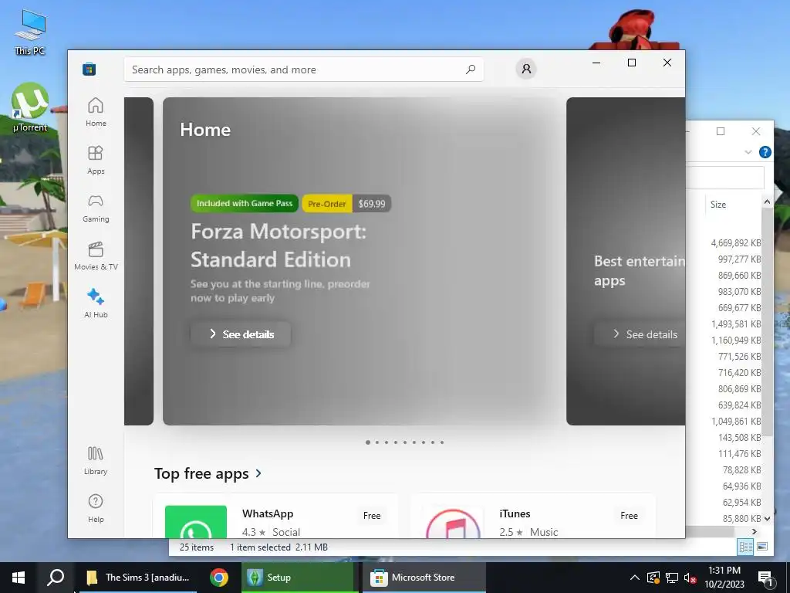
Task: Click the search magnifier in Store
Action: [x=471, y=69]
